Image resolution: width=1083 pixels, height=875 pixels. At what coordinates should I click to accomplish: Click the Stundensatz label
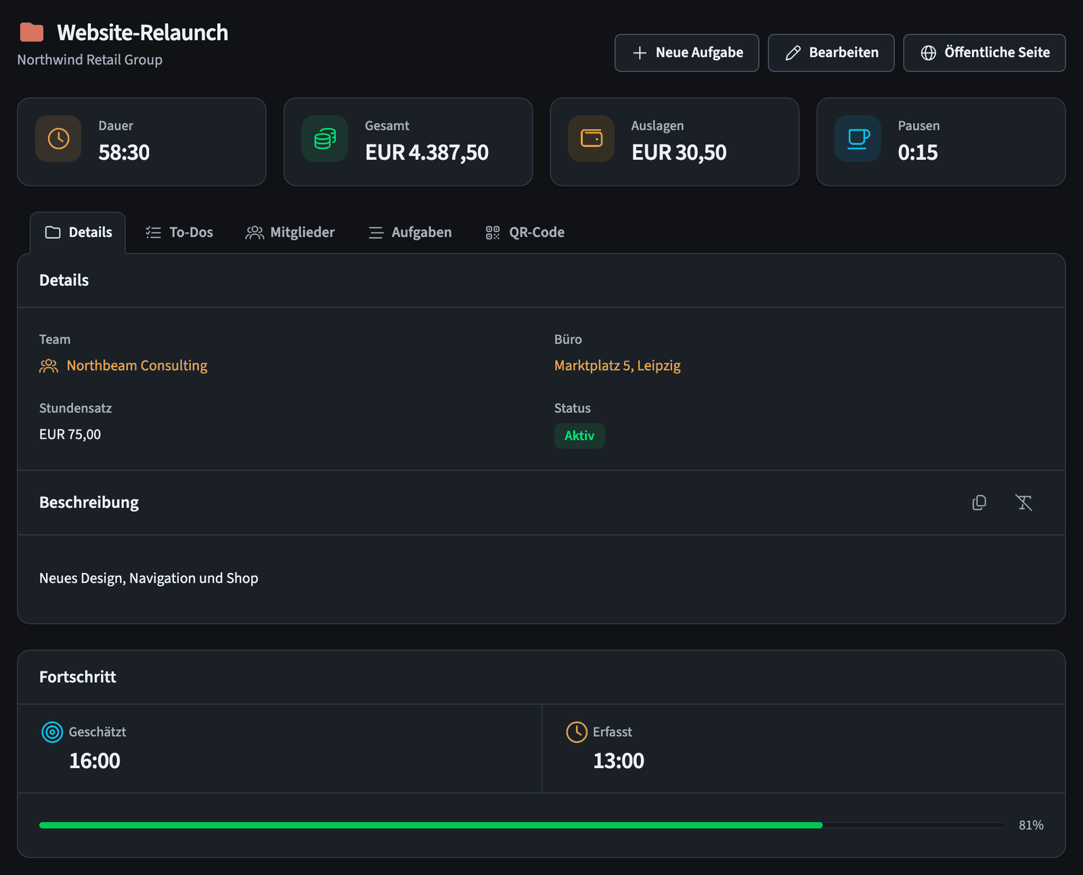point(75,408)
